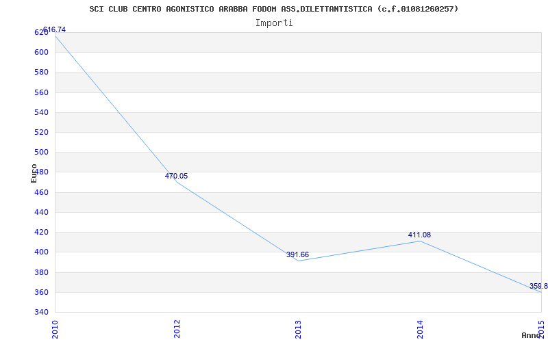Click the 391.66 data label
The image size is (548, 342).
(x=297, y=254)
